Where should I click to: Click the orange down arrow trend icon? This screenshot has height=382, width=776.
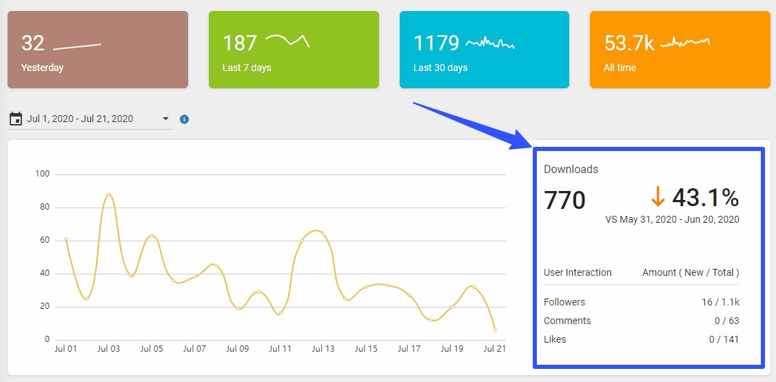[x=658, y=198]
